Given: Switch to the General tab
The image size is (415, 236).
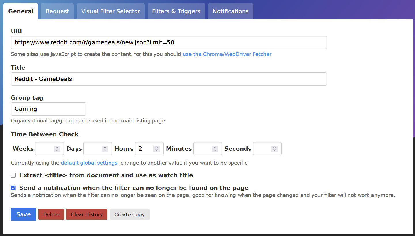Looking at the screenshot, I should (21, 11).
